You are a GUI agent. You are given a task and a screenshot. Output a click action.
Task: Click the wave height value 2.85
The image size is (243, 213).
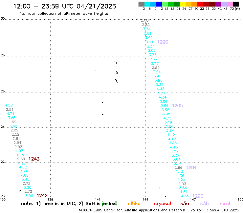tap(146, 25)
